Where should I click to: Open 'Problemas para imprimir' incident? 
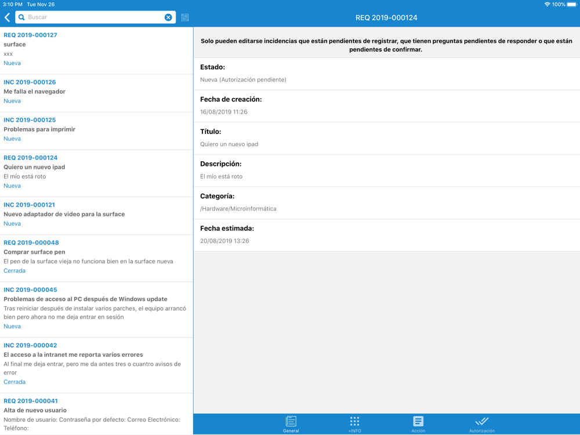click(96, 129)
